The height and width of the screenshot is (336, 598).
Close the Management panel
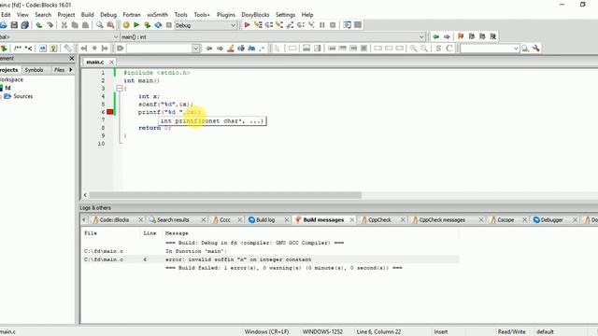coord(72,58)
